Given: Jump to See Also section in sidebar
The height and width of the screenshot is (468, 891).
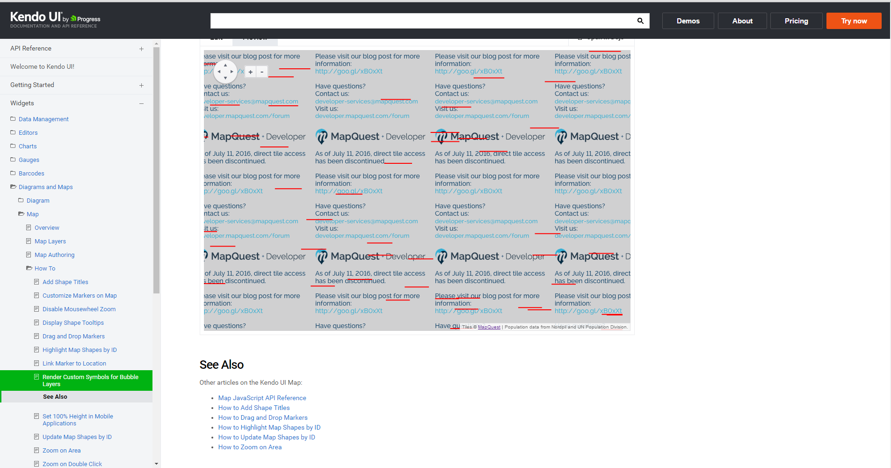Looking at the screenshot, I should pyautogui.click(x=55, y=396).
